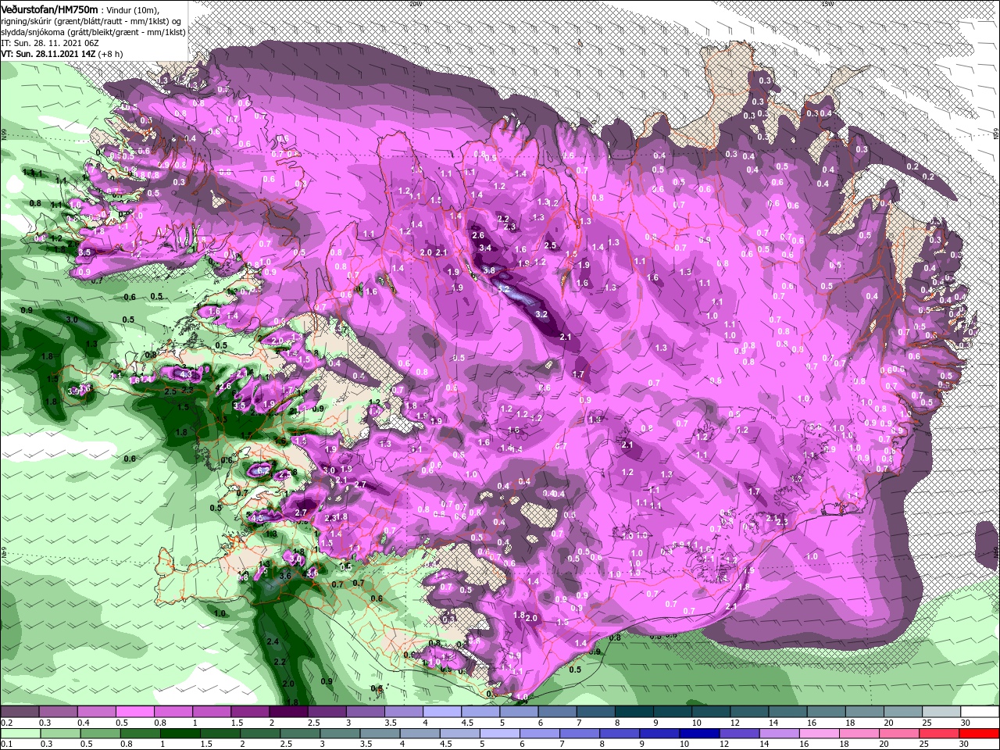
Task: Click the 3.2 snowfall value on the map
Action: (541, 313)
